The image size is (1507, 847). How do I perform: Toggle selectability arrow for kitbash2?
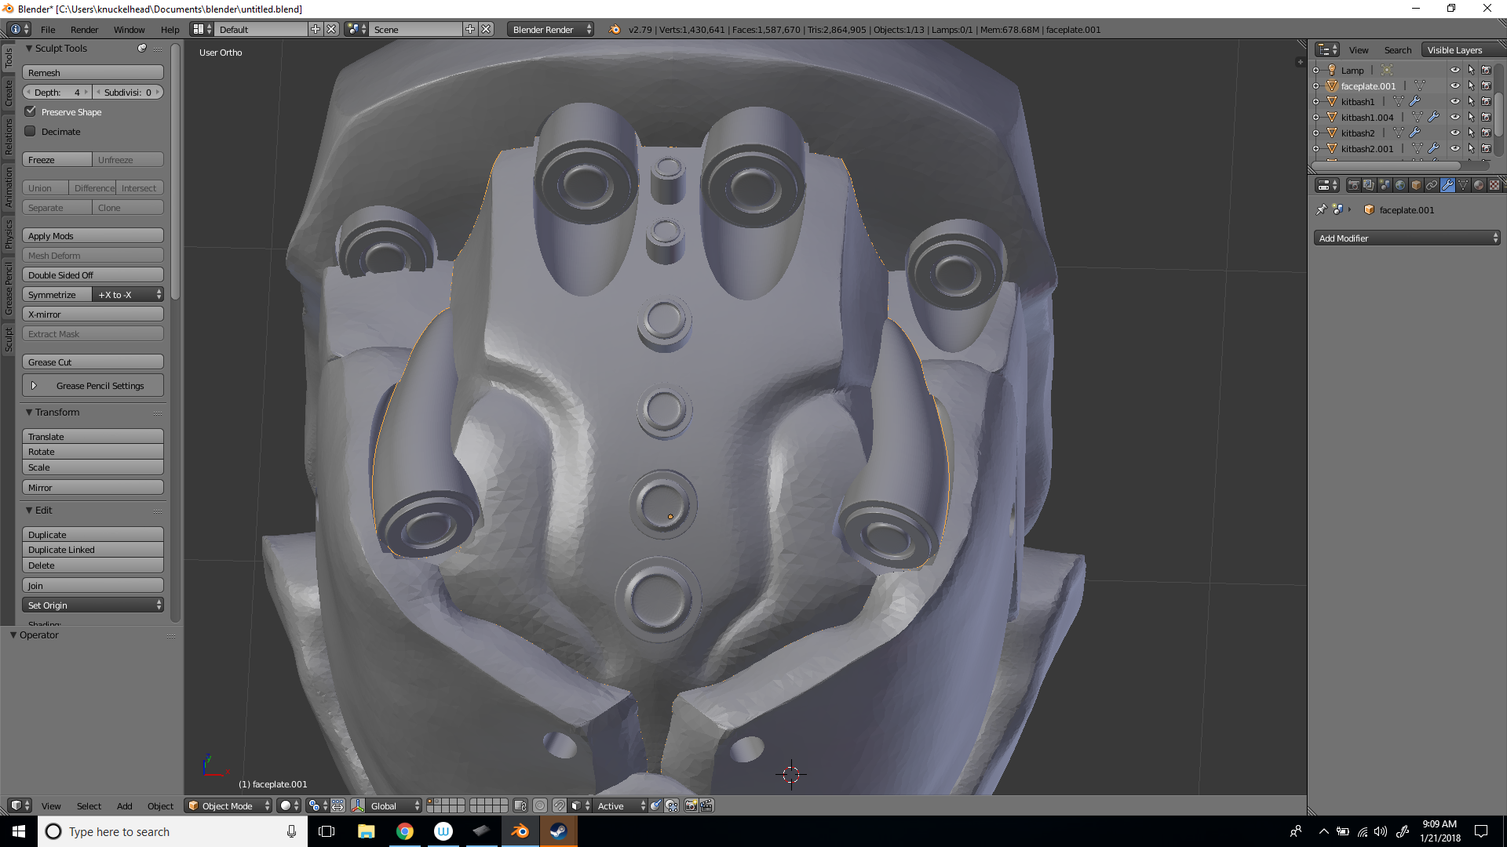point(1471,133)
